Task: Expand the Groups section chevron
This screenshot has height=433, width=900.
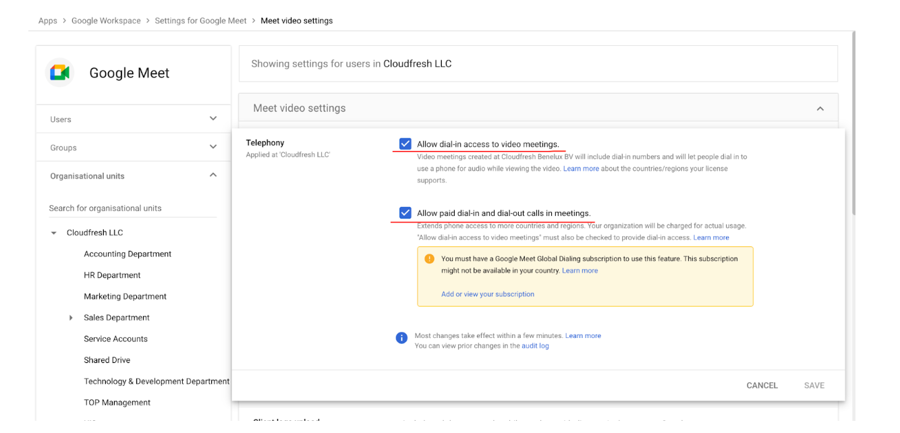Action: coord(213,147)
